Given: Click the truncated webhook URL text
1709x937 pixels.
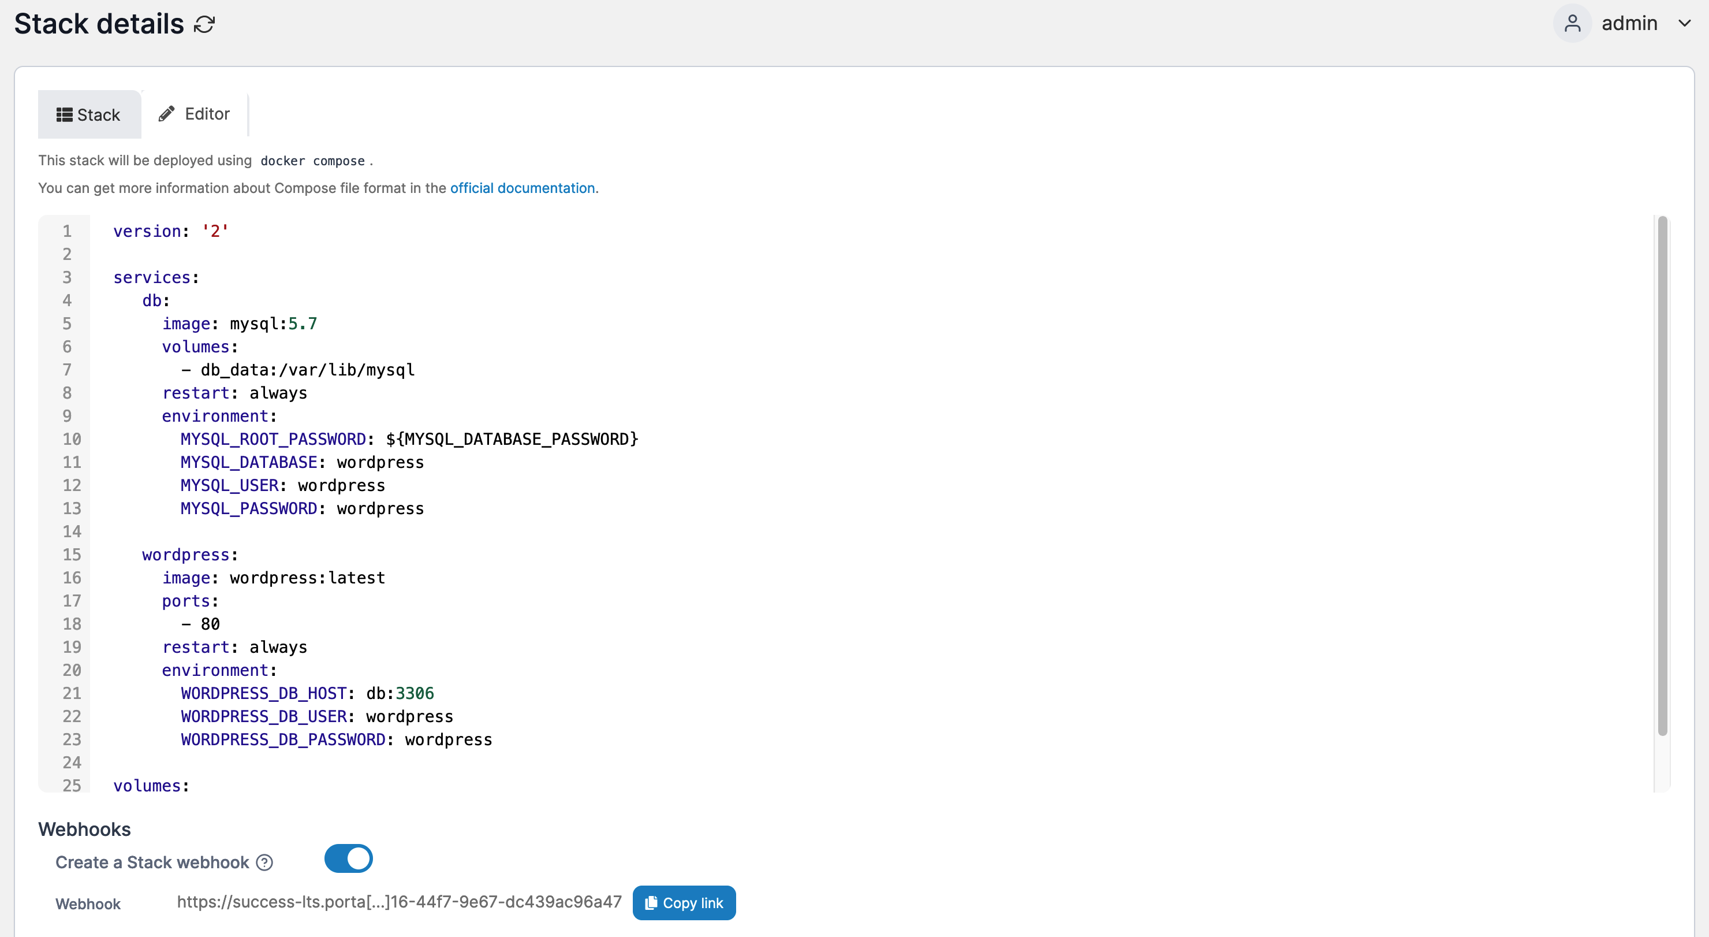Looking at the screenshot, I should pyautogui.click(x=400, y=902).
